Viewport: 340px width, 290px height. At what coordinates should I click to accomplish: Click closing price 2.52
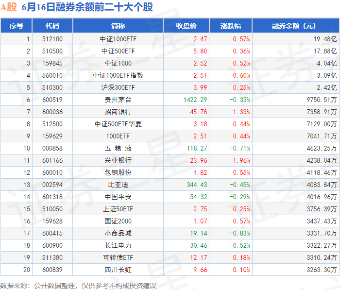pyautogui.click(x=200, y=63)
